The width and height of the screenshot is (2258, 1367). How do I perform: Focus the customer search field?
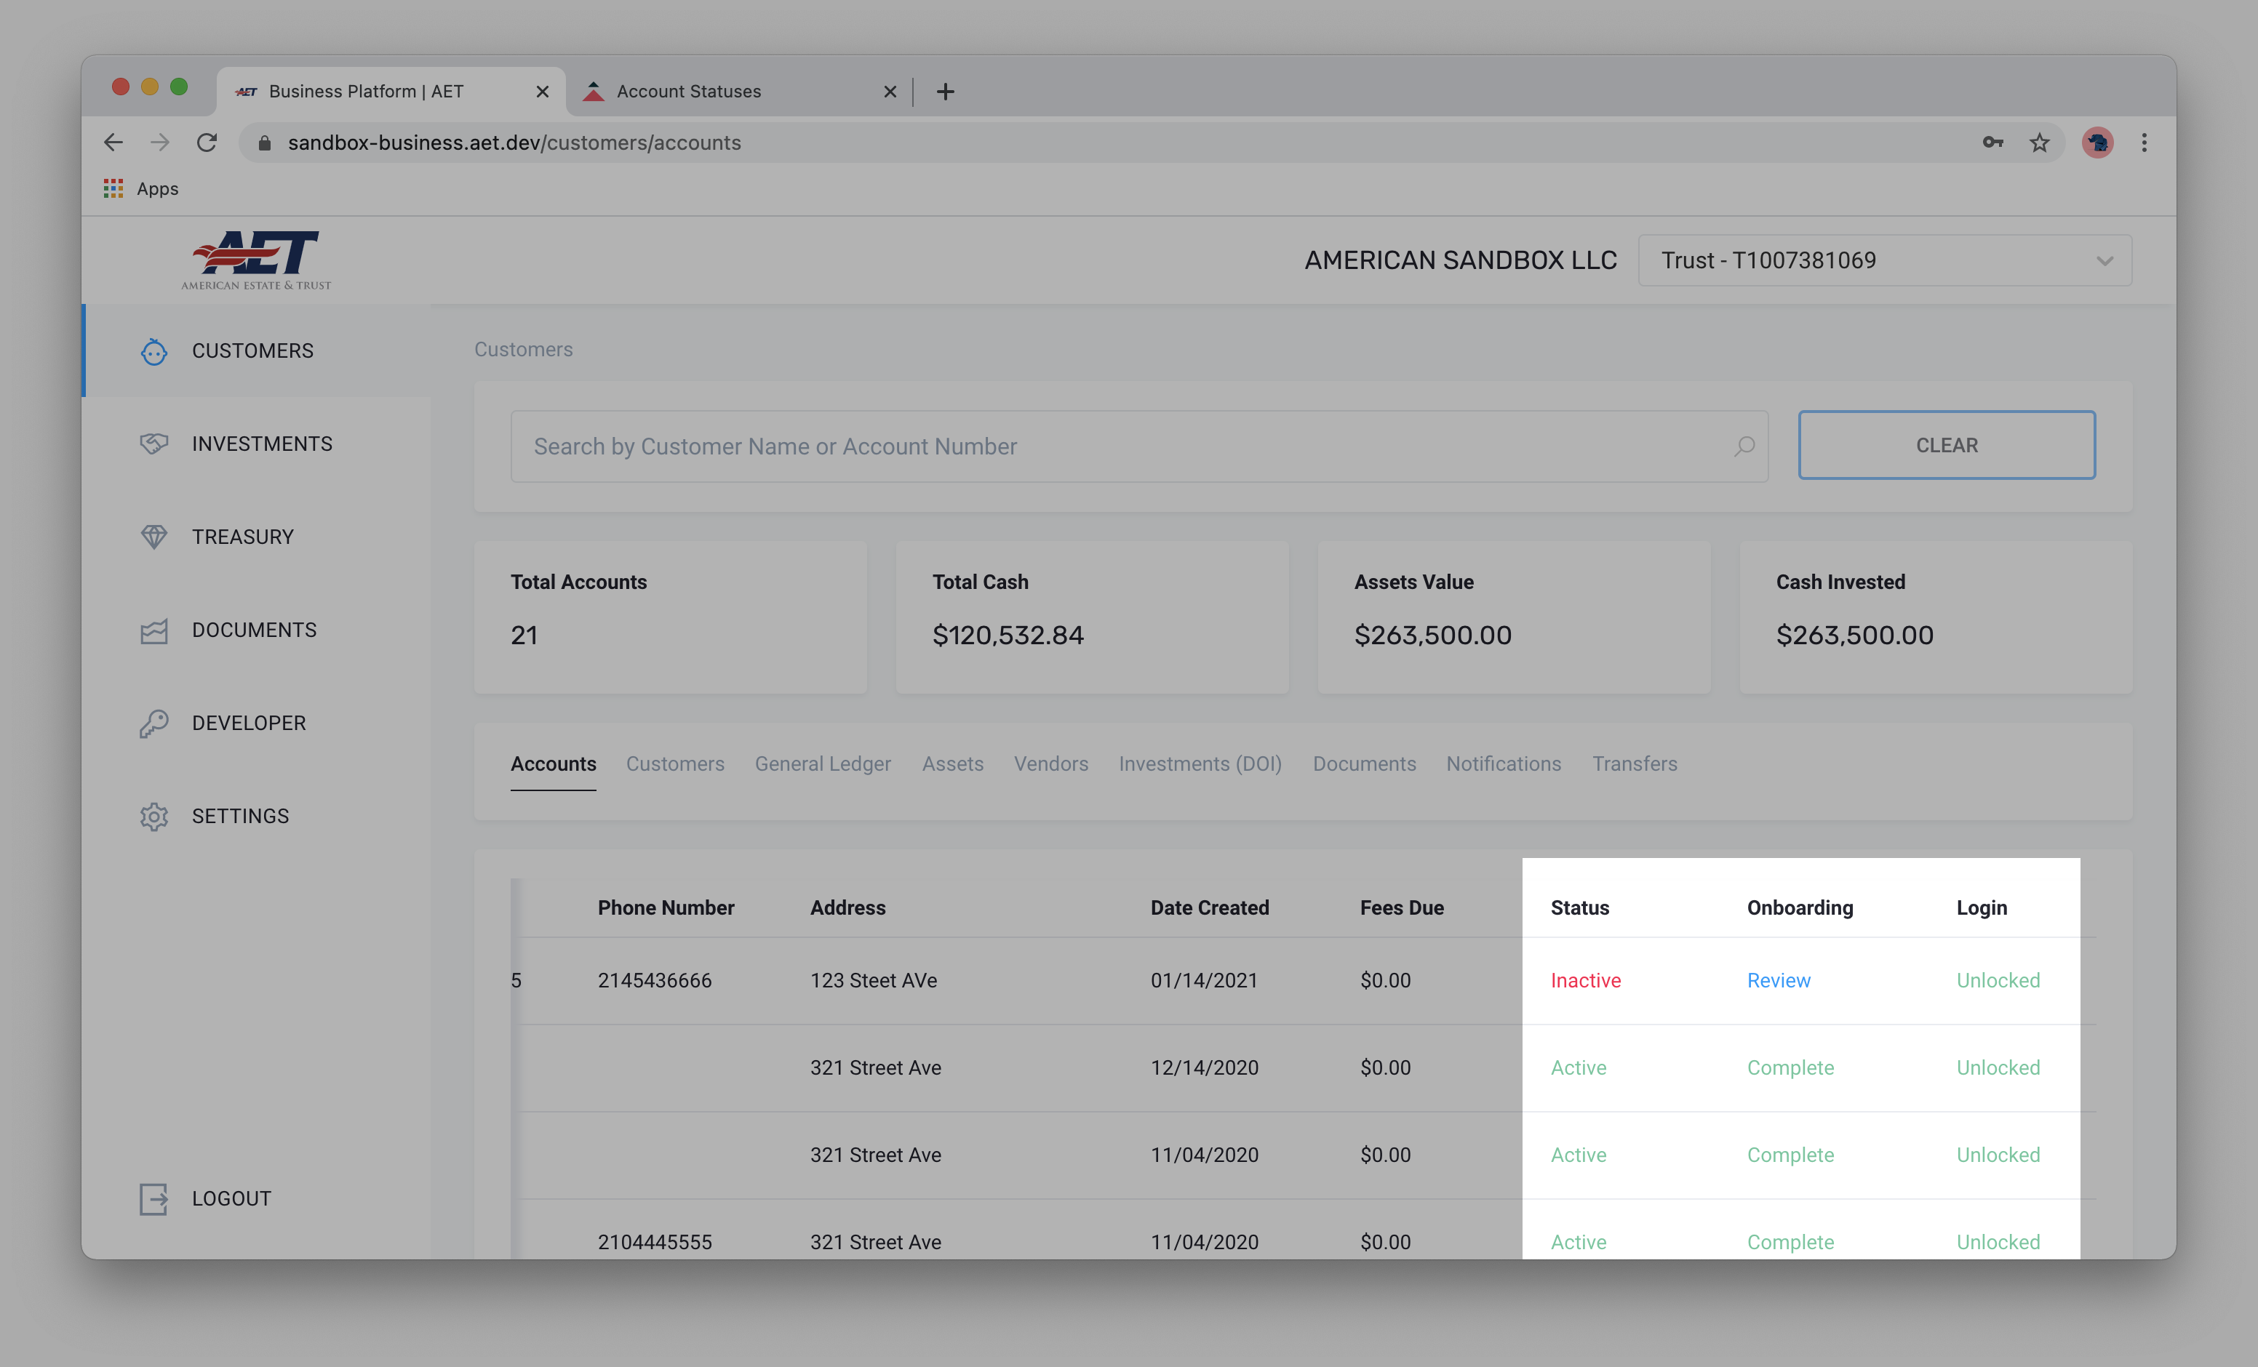1100,446
